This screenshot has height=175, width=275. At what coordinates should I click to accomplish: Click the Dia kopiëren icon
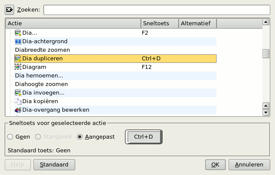(18, 101)
